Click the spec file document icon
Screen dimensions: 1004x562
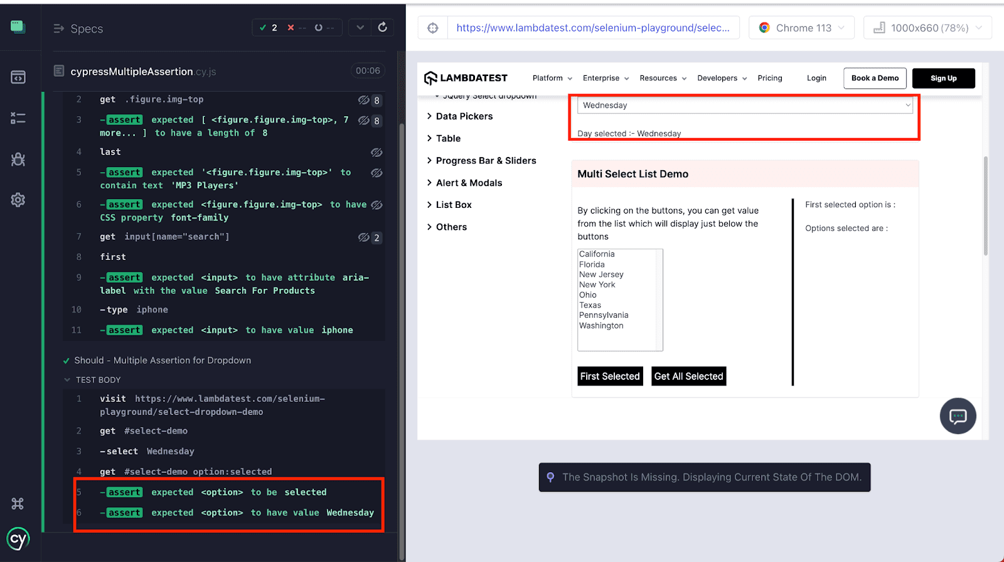(59, 71)
